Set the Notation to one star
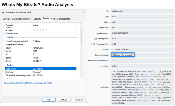The width and height of the screenshot is (175, 106). [x=34, y=30]
